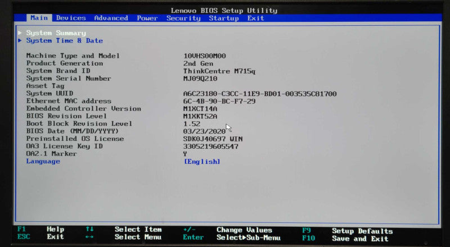Image resolution: width=450 pixels, height=247 pixels.
Task: Select the OA2.1 Marker value Y
Action: click(x=186, y=154)
